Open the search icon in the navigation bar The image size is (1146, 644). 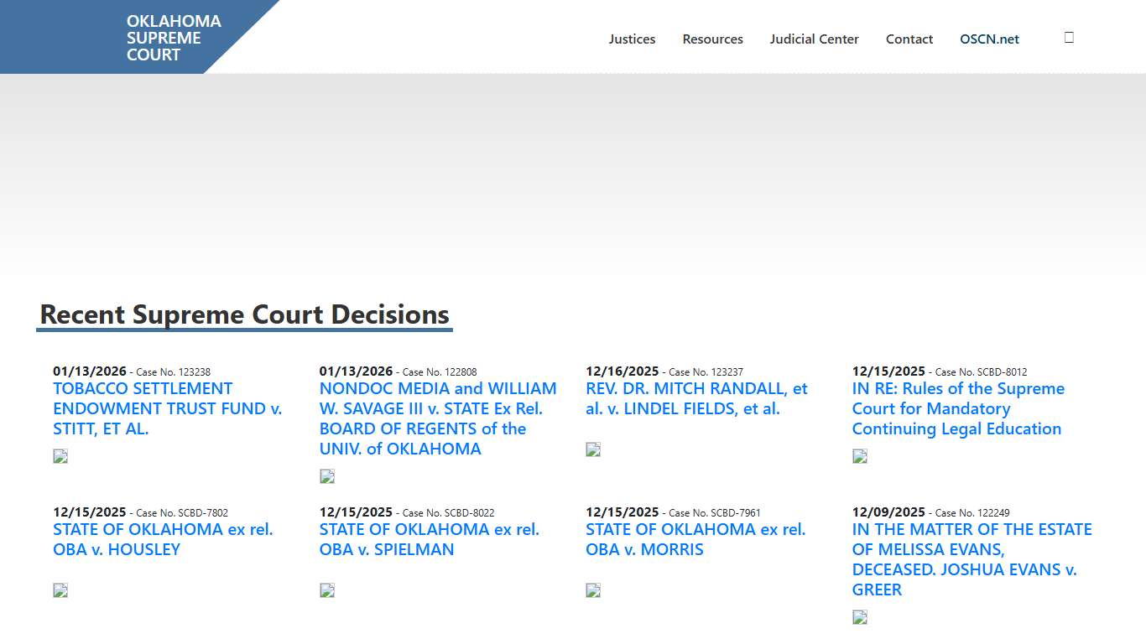coord(1068,37)
